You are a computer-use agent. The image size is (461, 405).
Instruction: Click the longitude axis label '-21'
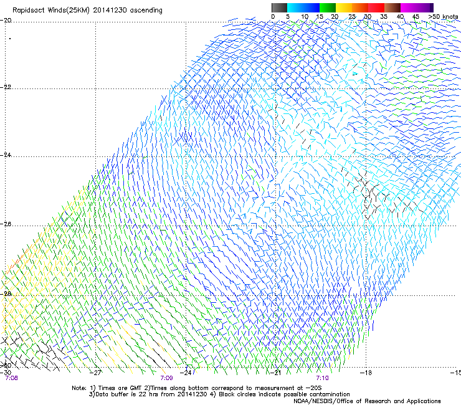coord(275,373)
